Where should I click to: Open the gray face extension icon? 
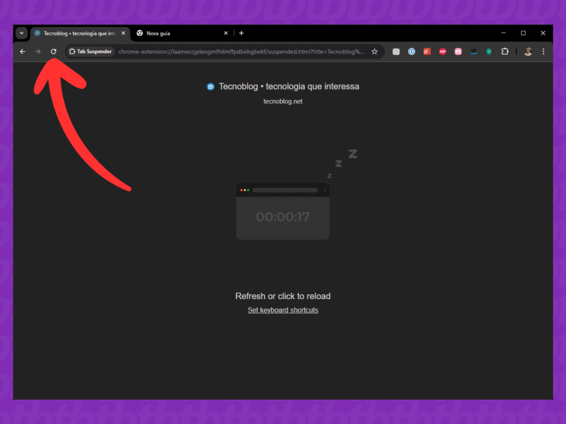pyautogui.click(x=396, y=52)
